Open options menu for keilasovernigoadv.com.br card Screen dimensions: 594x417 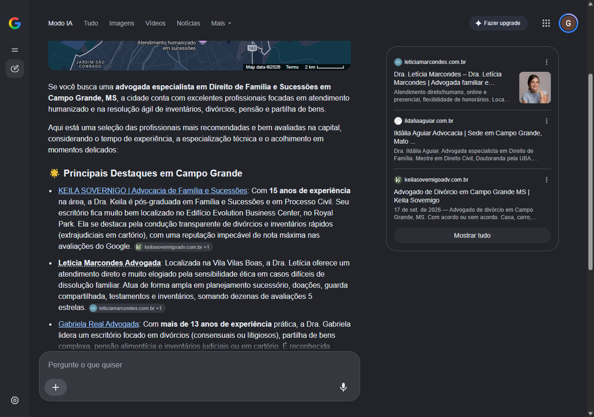click(x=547, y=180)
